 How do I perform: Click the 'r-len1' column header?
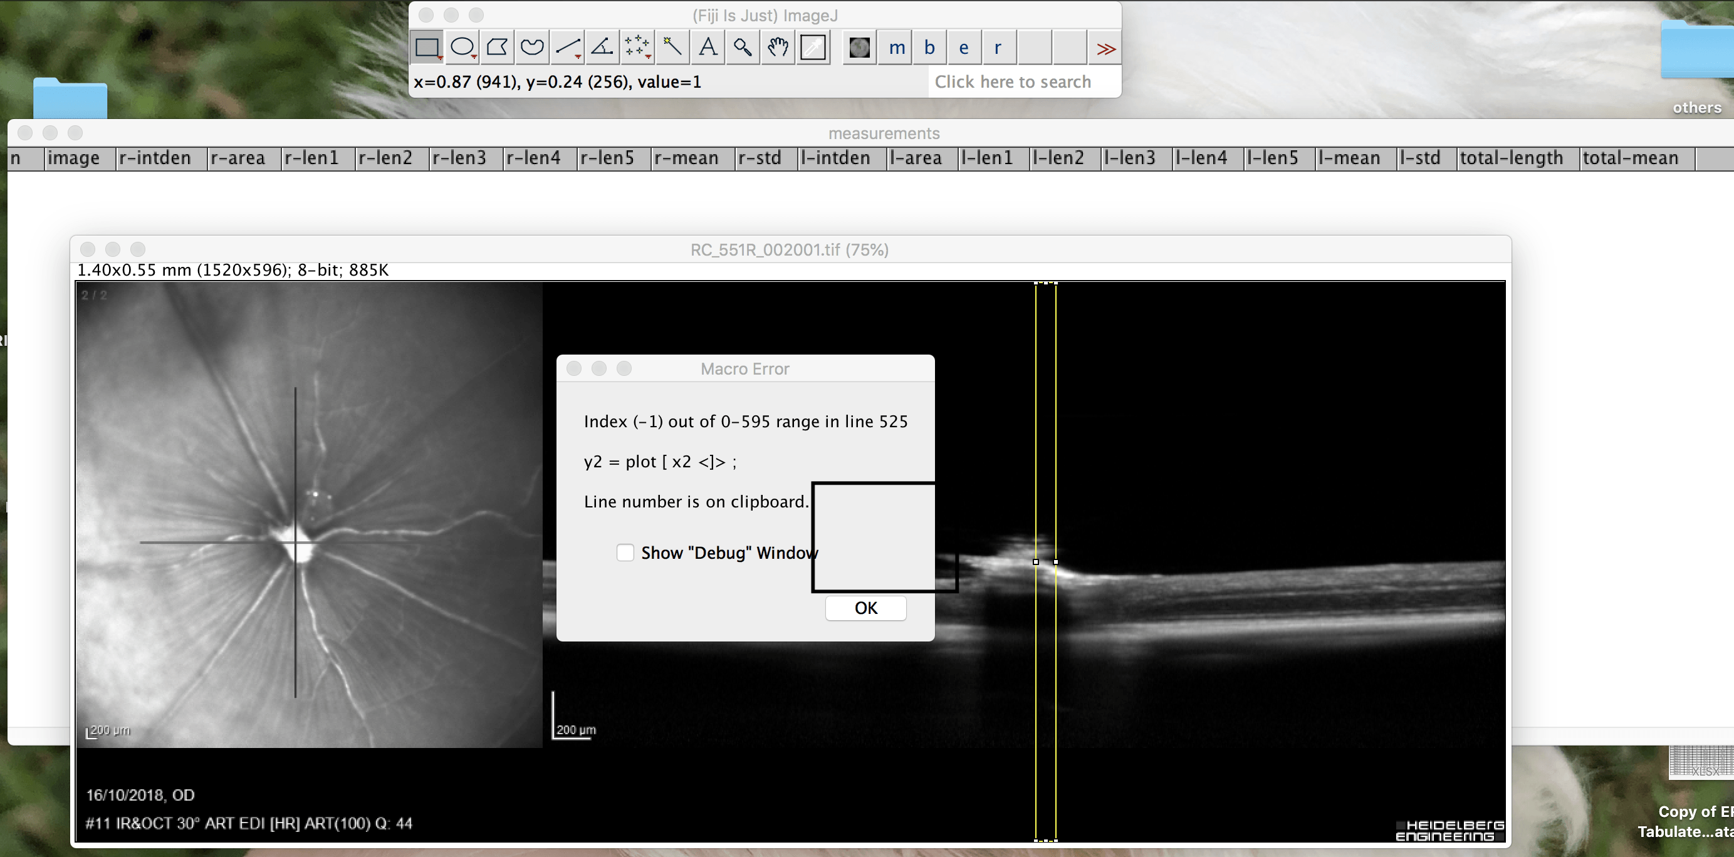tap(318, 158)
